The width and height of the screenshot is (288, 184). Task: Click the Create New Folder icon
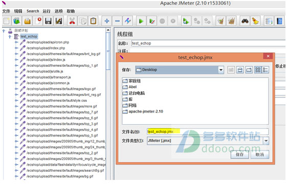click(249, 70)
